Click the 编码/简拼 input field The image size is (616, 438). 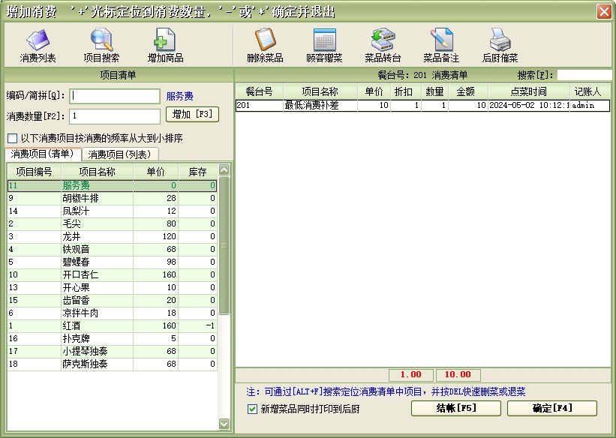pyautogui.click(x=115, y=96)
